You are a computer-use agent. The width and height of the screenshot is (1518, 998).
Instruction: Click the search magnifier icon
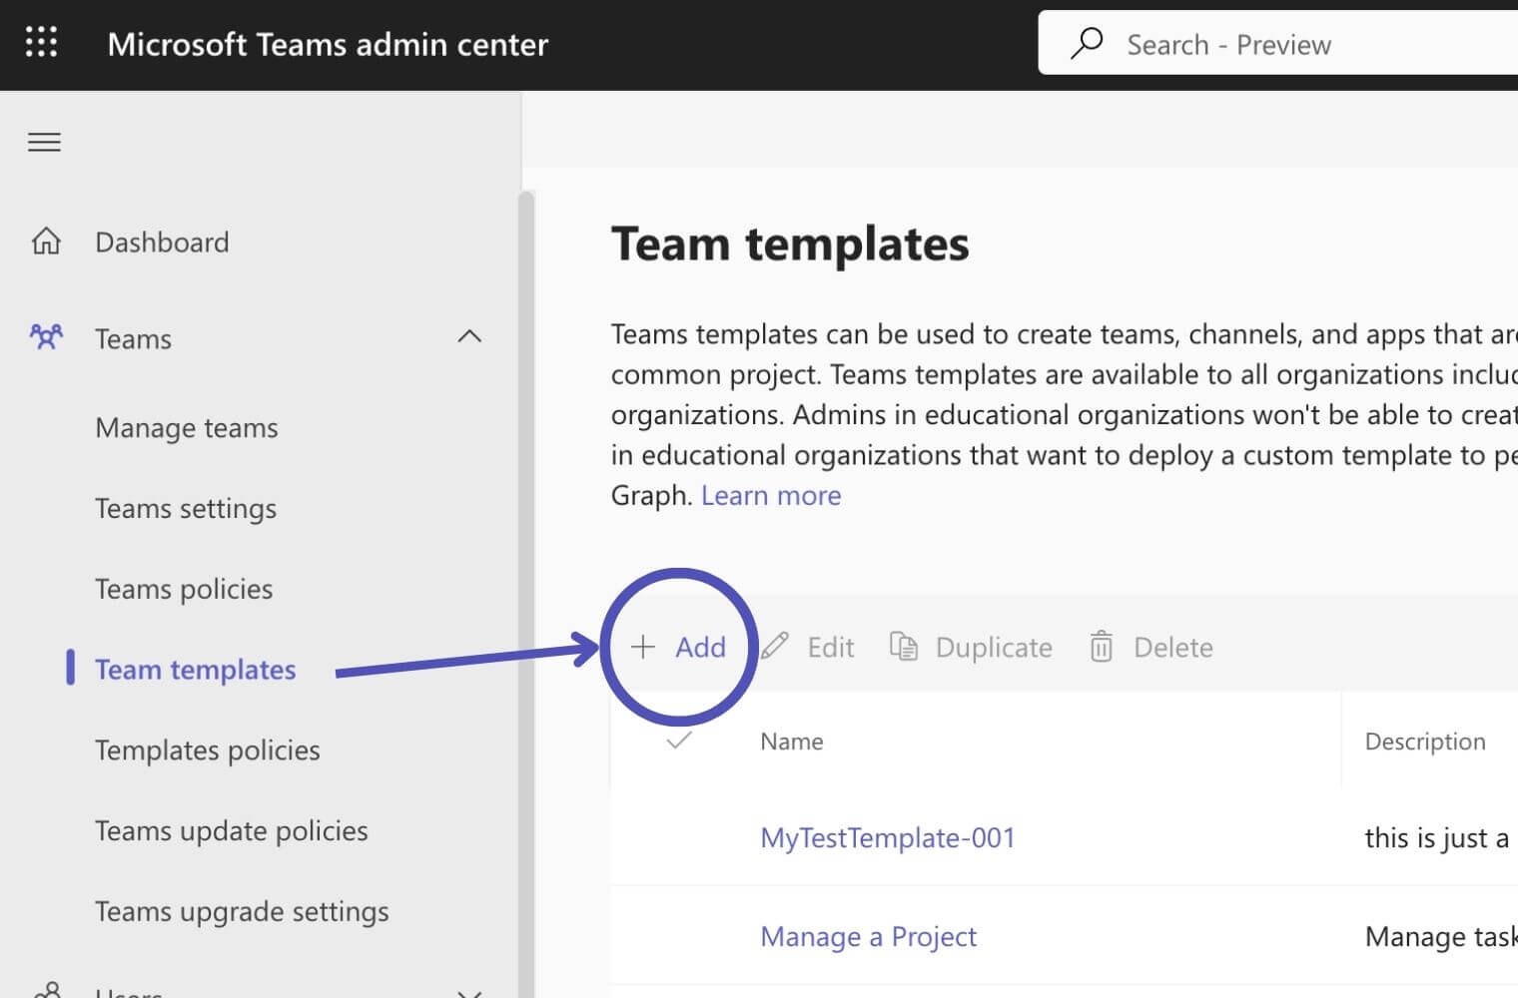(x=1087, y=44)
